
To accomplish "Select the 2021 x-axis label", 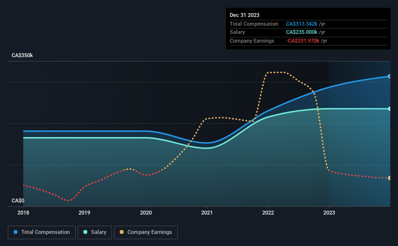I will pyautogui.click(x=207, y=213).
